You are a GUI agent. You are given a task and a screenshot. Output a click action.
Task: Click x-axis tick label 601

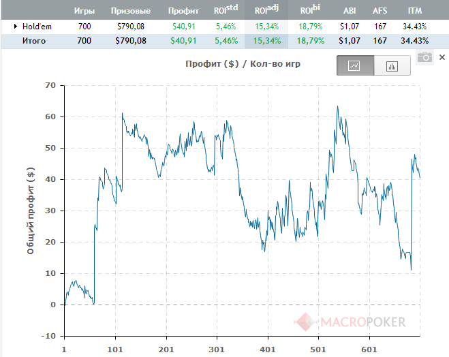[x=369, y=350]
